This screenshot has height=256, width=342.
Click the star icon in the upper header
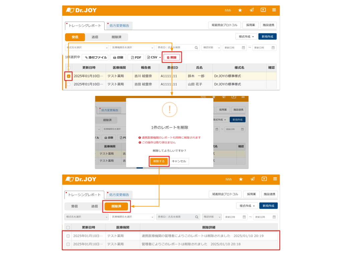[x=240, y=10]
